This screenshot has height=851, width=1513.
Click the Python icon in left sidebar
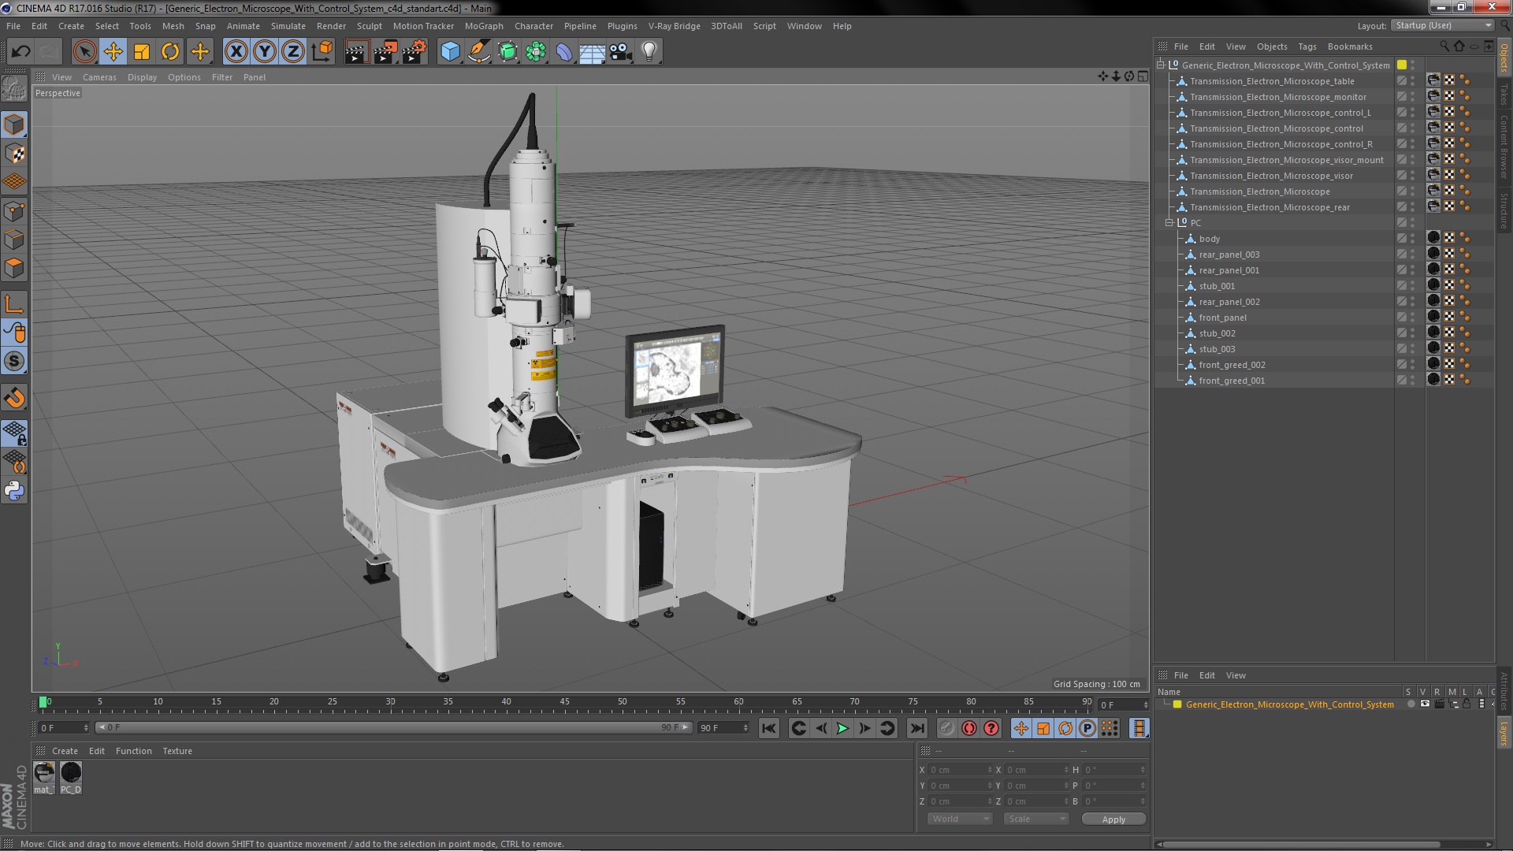[14, 491]
